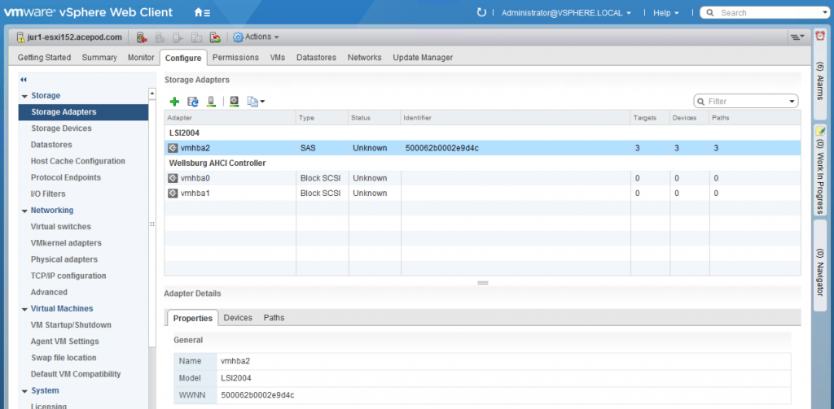Click the reboot host icon with the green arrow

click(215, 37)
